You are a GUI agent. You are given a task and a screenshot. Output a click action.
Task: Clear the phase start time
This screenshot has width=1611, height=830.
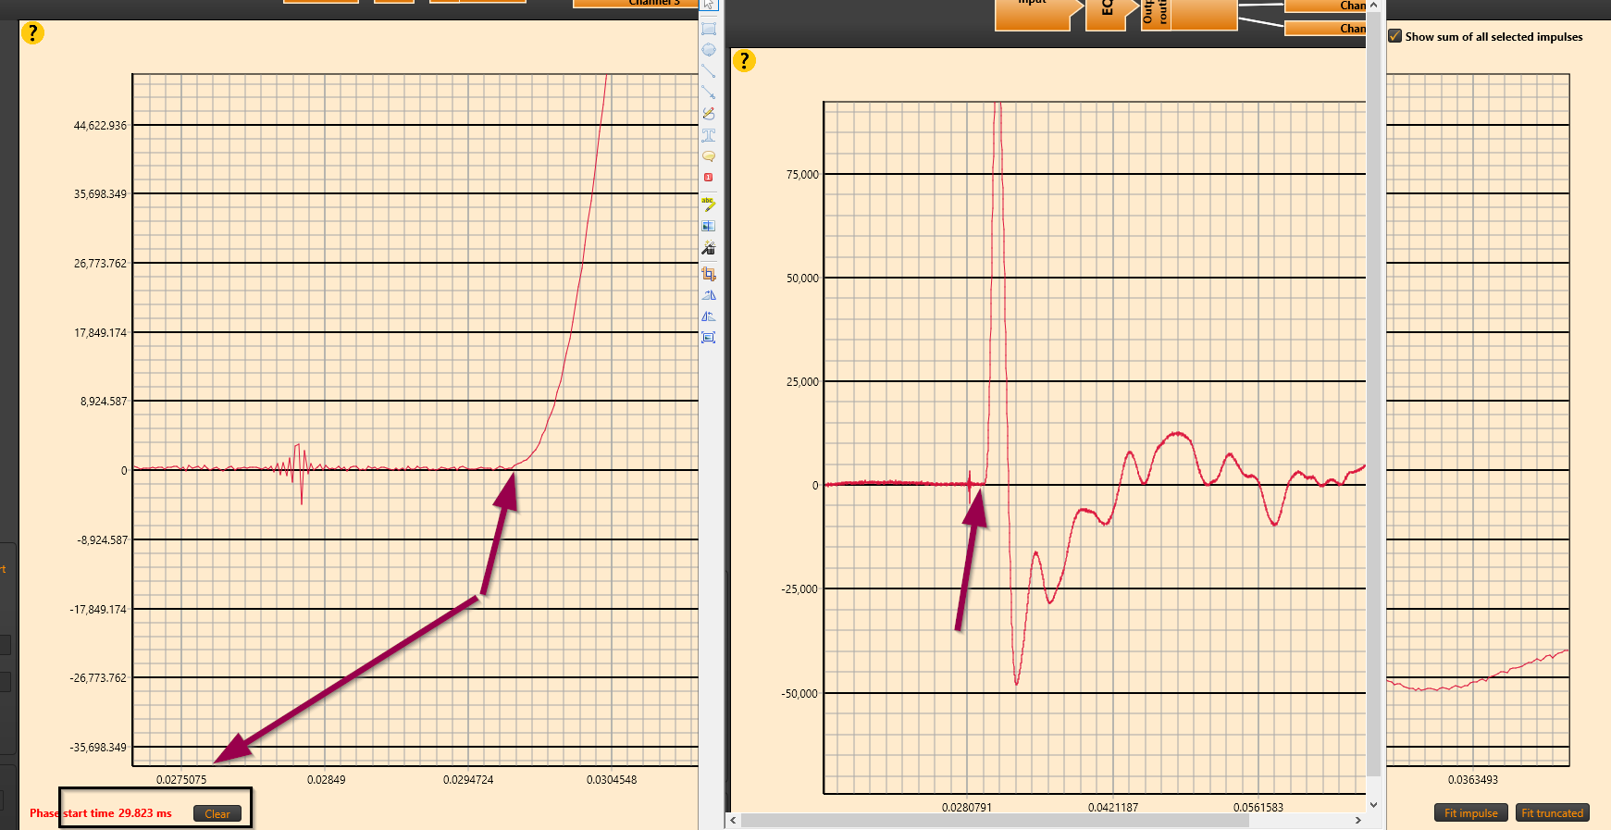click(217, 813)
